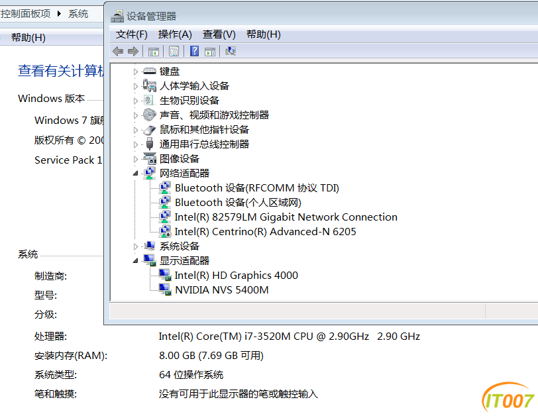Select Intel(R) 82579LM Gigabit Network Connection
The image size is (538, 416).
click(286, 217)
